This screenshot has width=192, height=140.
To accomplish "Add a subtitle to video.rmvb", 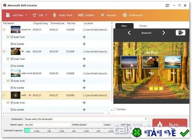I will 84,88.
